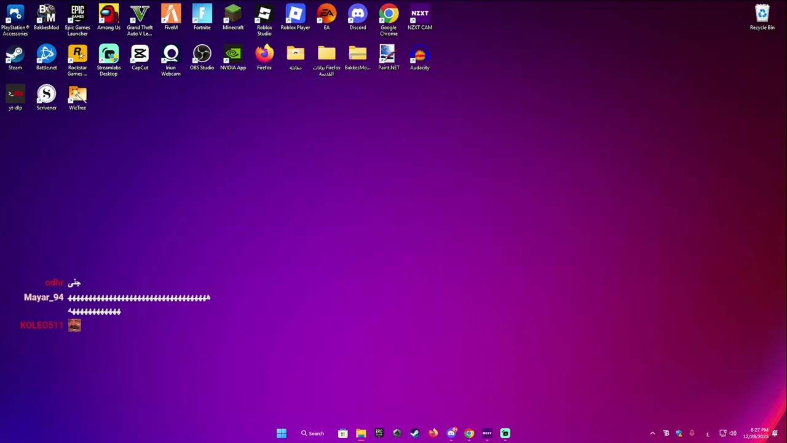Image resolution: width=787 pixels, height=443 pixels.
Task: Click the Steam icon in the taskbar
Action: click(415, 433)
